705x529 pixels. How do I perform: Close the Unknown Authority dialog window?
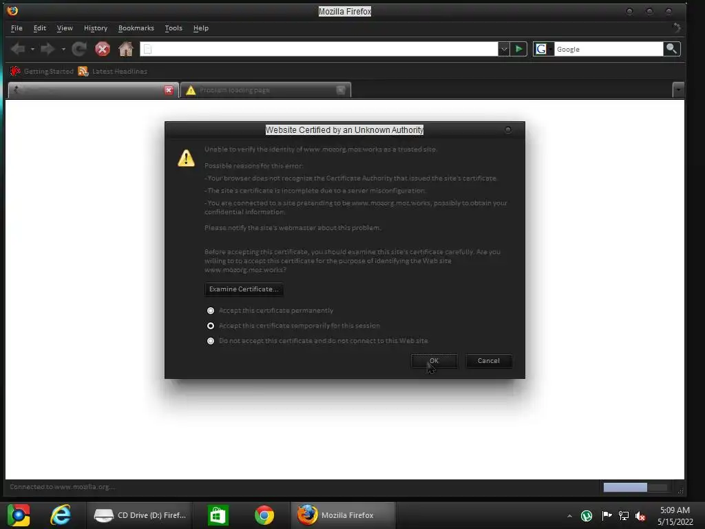click(508, 130)
